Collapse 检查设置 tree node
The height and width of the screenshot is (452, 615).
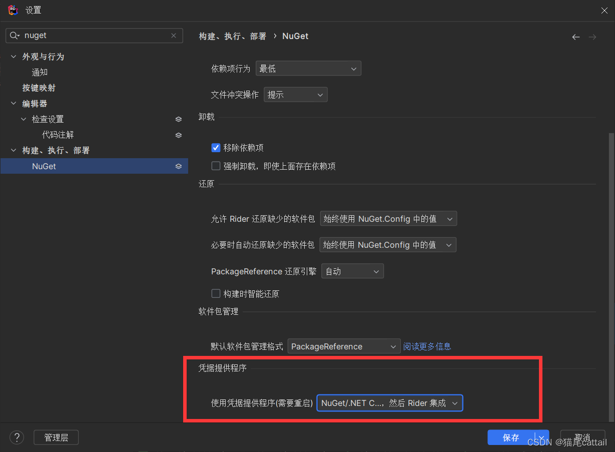pos(24,119)
